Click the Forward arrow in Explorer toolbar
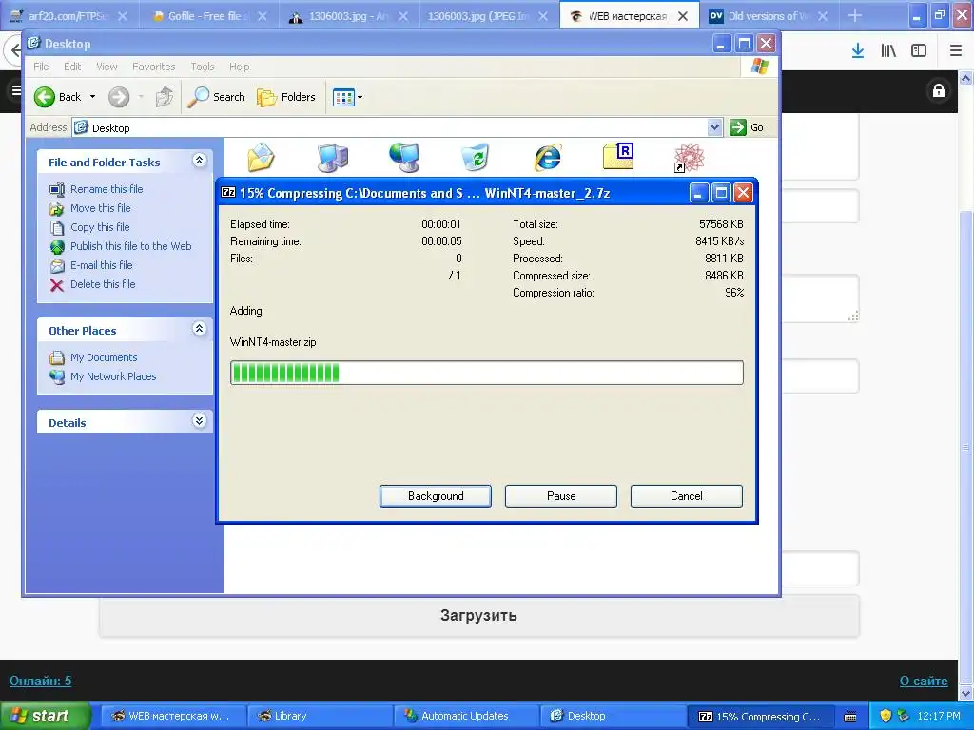Image resolution: width=974 pixels, height=730 pixels. coord(119,97)
